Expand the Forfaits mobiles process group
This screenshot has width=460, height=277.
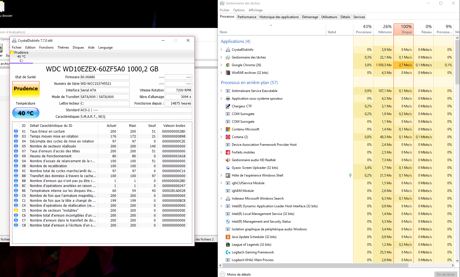(x=221, y=152)
